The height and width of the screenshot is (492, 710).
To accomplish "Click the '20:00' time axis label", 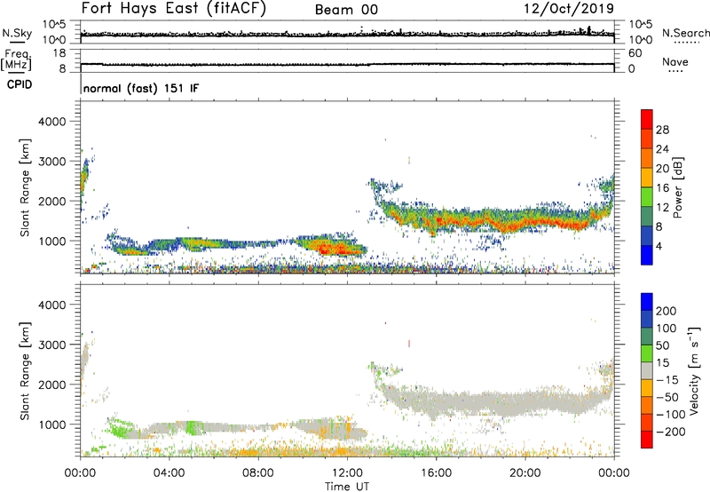I will click(x=525, y=473).
